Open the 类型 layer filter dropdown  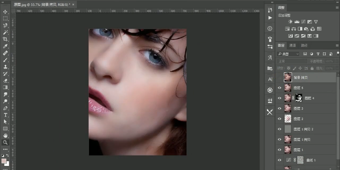288,54
